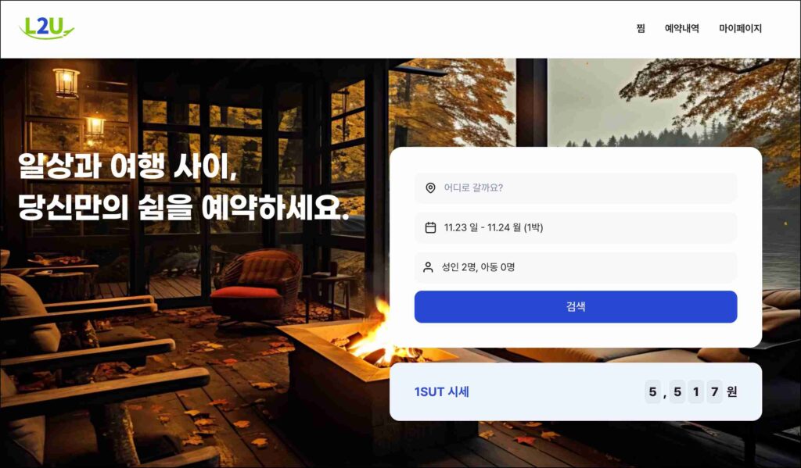This screenshot has height=468, width=801.
Task: Select the 1SUT 시세 label
Action: tap(441, 392)
